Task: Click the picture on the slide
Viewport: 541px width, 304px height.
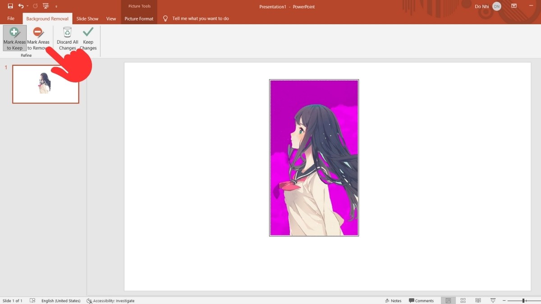Action: click(x=314, y=158)
